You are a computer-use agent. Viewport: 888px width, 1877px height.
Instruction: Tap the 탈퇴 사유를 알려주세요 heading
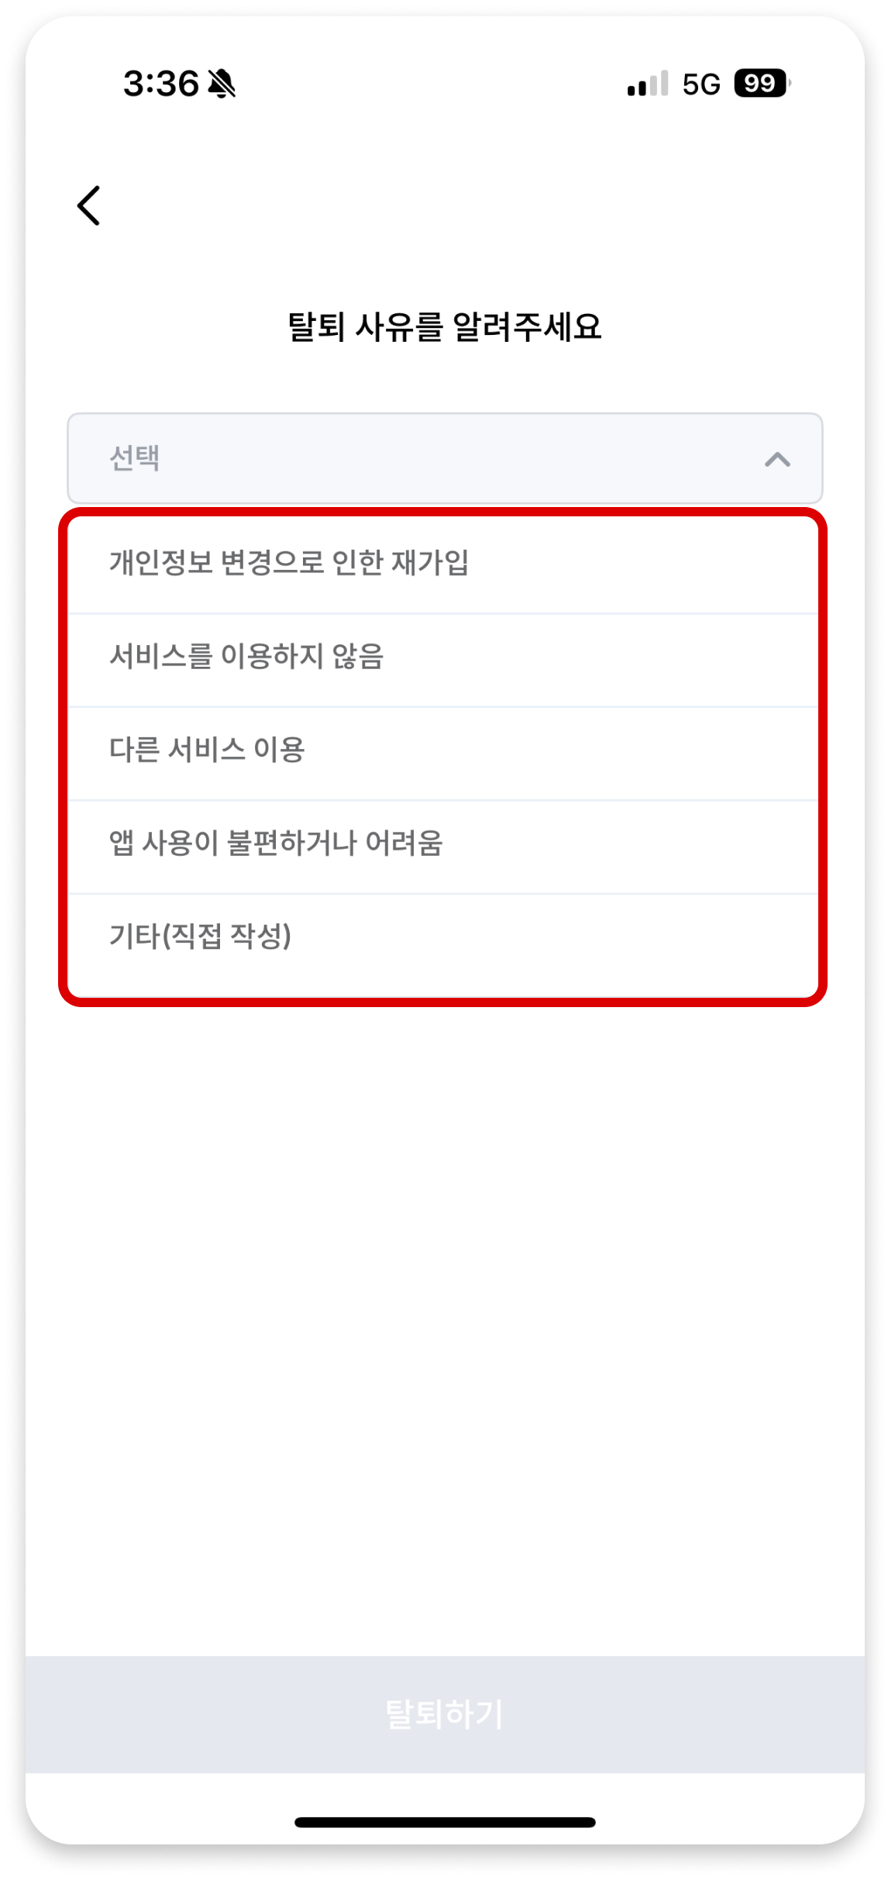point(445,326)
